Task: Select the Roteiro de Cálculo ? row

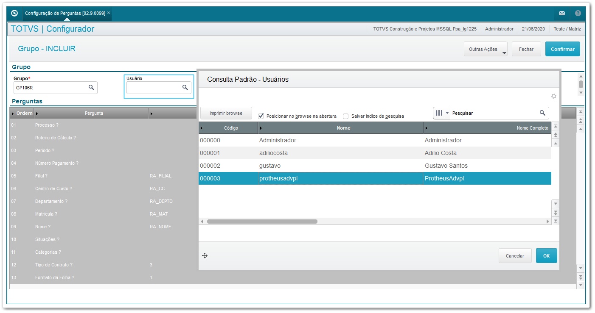Action: [x=103, y=138]
